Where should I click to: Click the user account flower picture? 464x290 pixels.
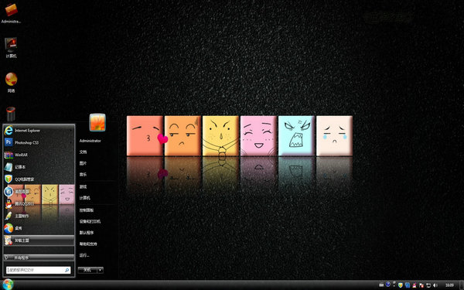coord(97,122)
